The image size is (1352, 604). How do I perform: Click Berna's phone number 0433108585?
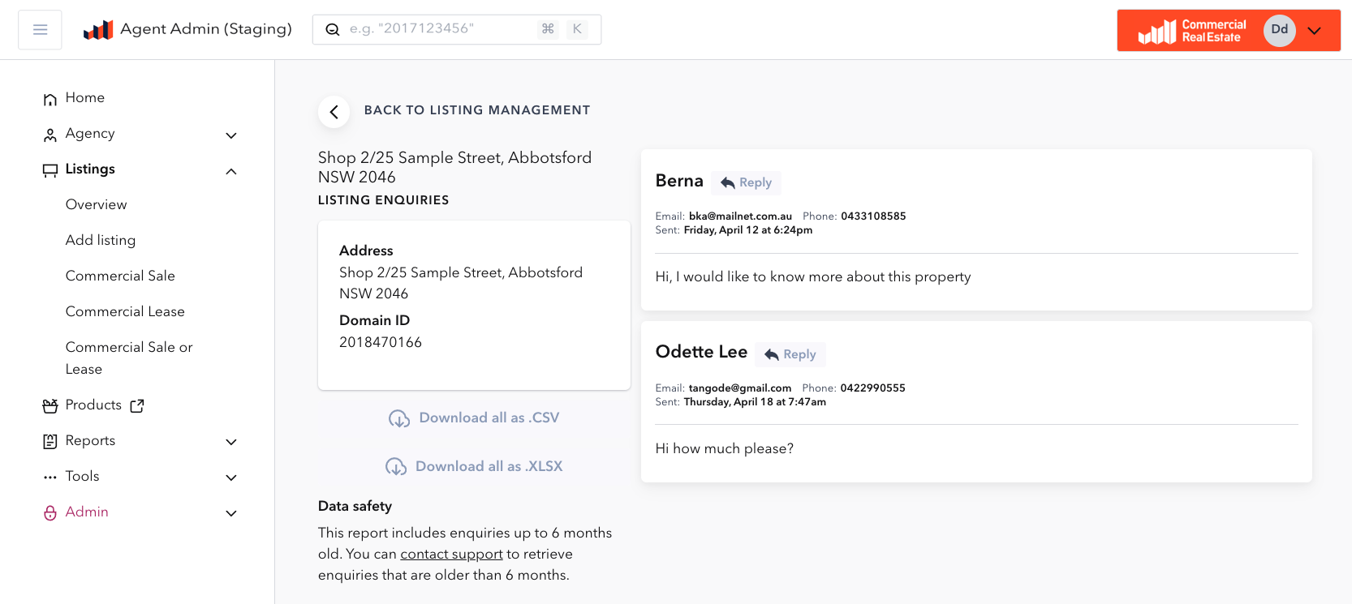pos(873,216)
